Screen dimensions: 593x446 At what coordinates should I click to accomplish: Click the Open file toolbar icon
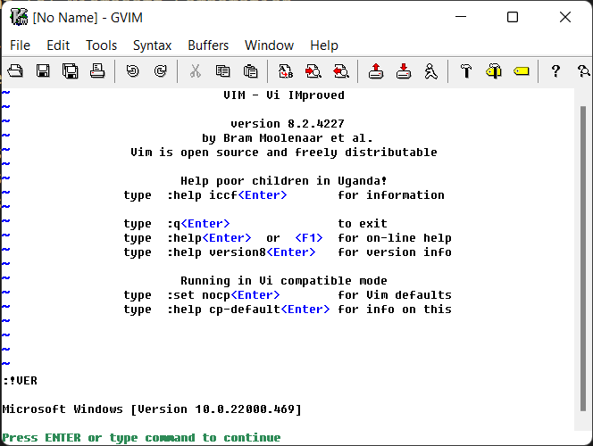[x=15, y=71]
